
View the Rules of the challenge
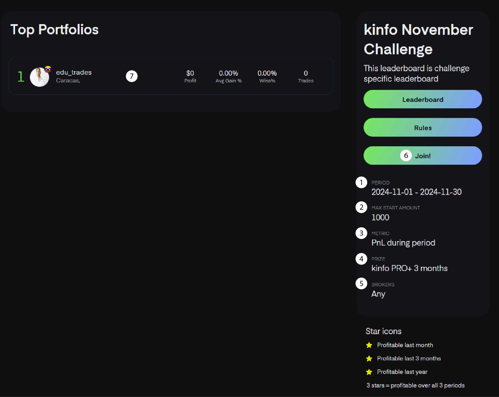coord(423,128)
